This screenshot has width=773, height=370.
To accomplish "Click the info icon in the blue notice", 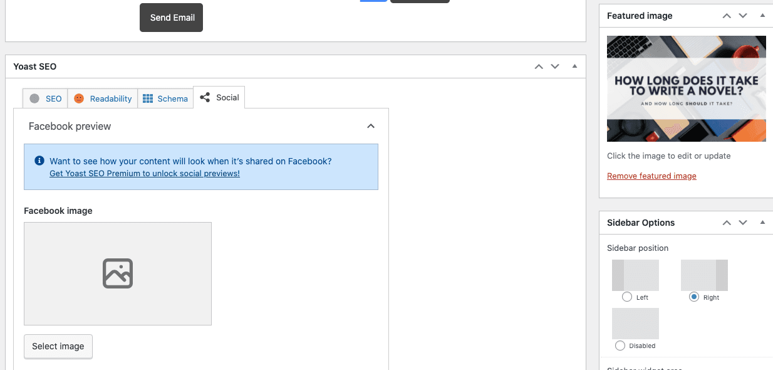I will coord(39,161).
